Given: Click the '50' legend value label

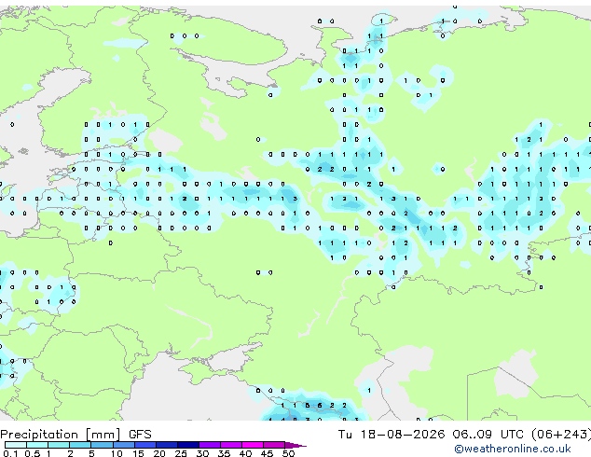Looking at the screenshot, I should pos(288,453).
